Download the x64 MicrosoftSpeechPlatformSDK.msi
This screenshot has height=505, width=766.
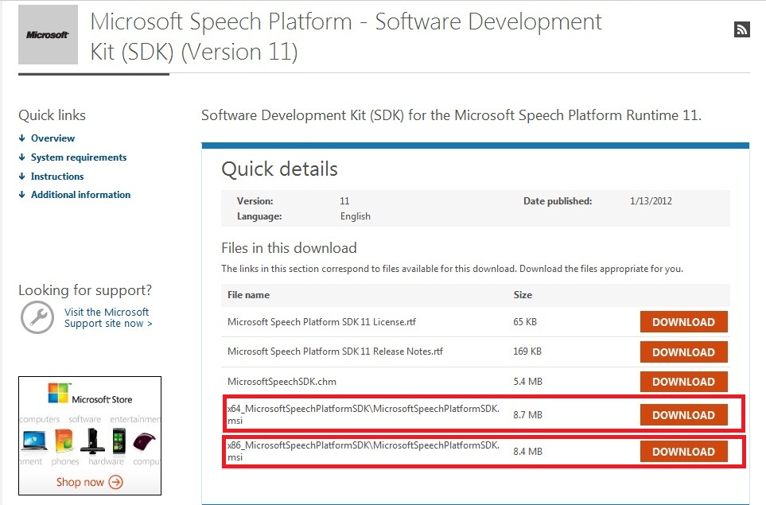pyautogui.click(x=683, y=415)
